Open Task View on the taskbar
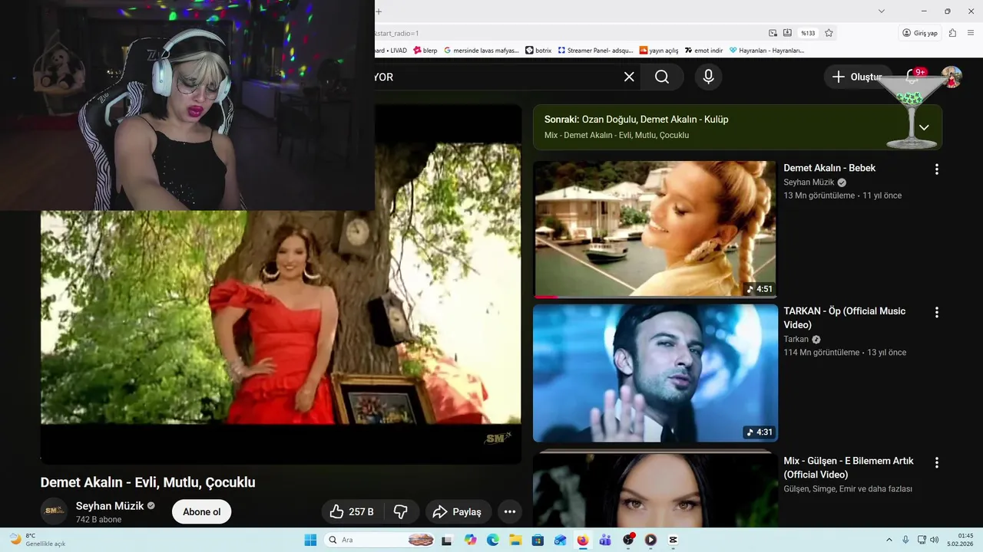Viewport: 983px width, 552px height. [x=447, y=540]
